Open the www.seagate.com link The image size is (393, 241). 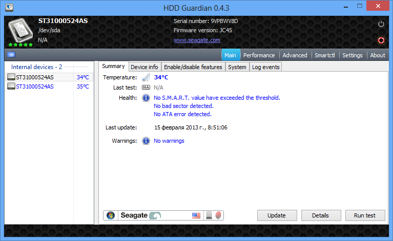point(197,40)
